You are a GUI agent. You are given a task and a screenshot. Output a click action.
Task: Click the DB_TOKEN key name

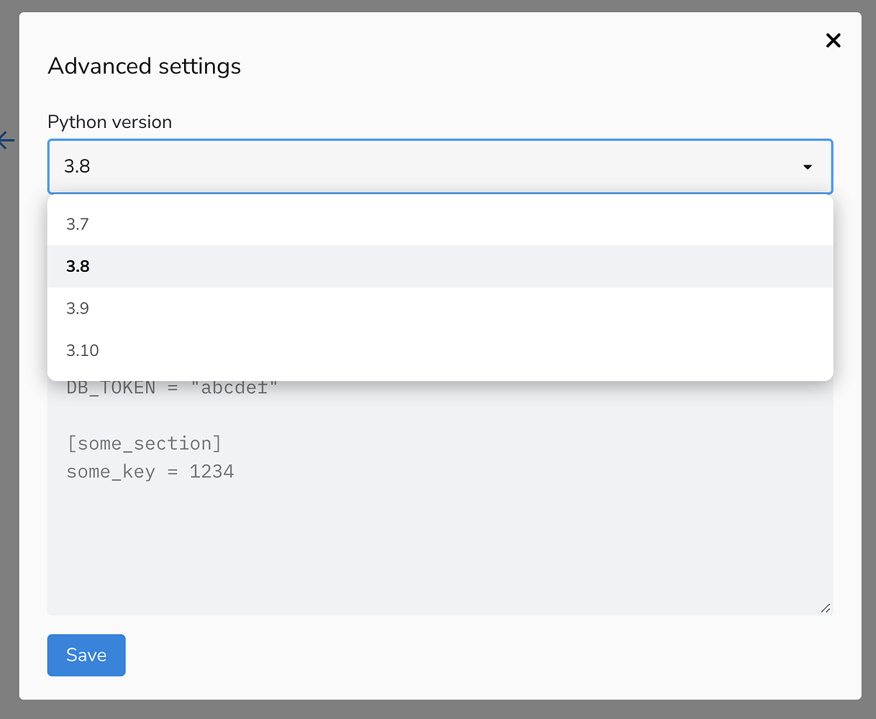(111, 388)
